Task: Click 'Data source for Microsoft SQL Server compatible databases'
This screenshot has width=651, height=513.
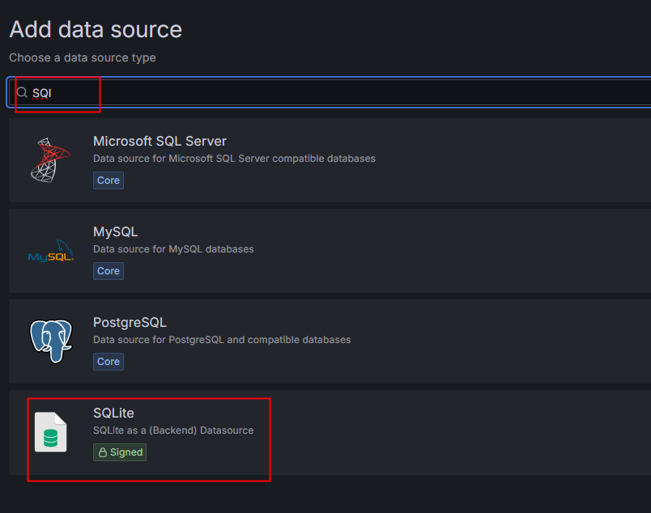Action: click(x=234, y=159)
